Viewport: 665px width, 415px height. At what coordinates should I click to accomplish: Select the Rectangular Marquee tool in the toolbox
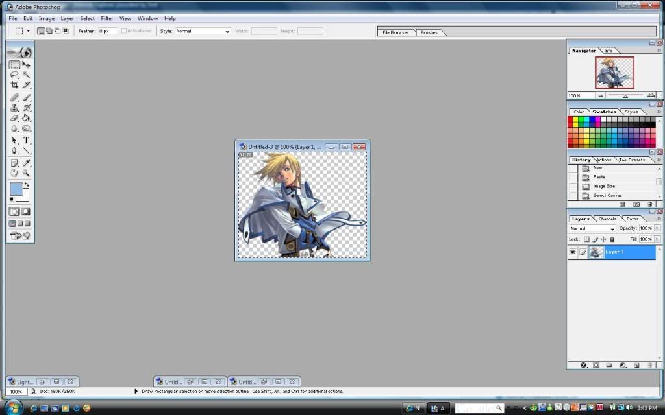pos(14,65)
